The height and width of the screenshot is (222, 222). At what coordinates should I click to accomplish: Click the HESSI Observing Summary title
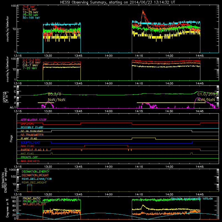coord(117,2)
